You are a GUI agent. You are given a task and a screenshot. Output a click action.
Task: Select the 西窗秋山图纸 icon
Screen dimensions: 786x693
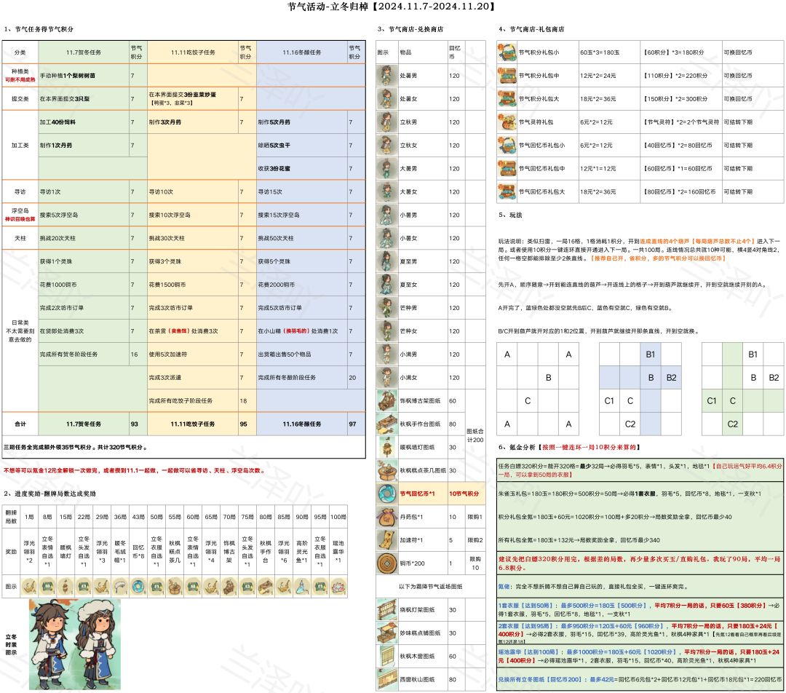coord(387,679)
